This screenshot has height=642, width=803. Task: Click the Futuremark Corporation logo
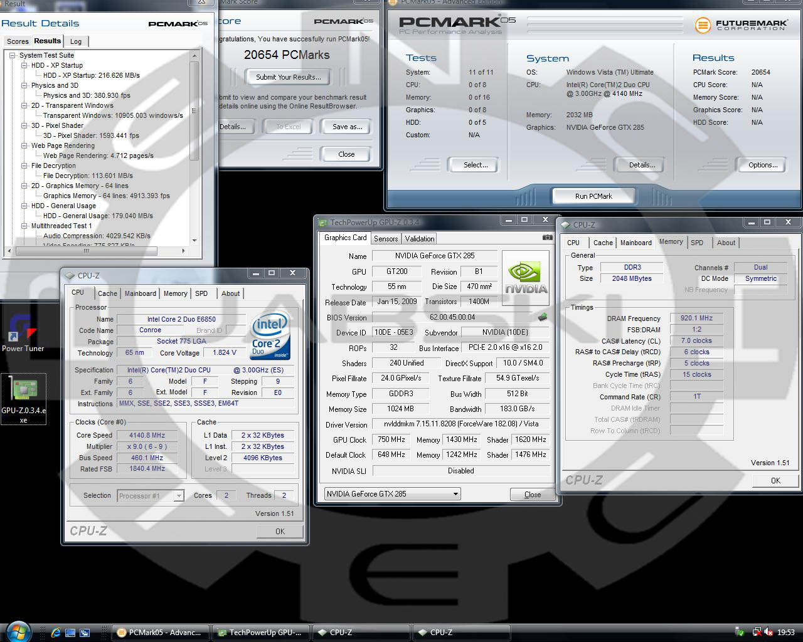(x=741, y=25)
